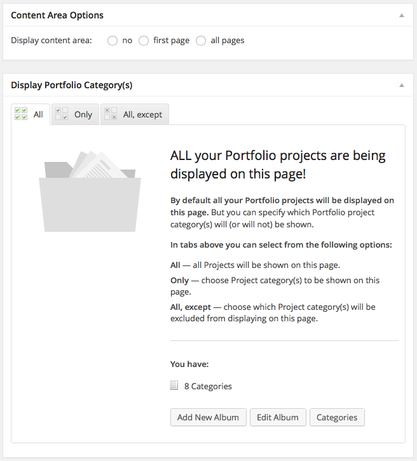
Task: Click the gray folder illustration
Action: click(89, 190)
